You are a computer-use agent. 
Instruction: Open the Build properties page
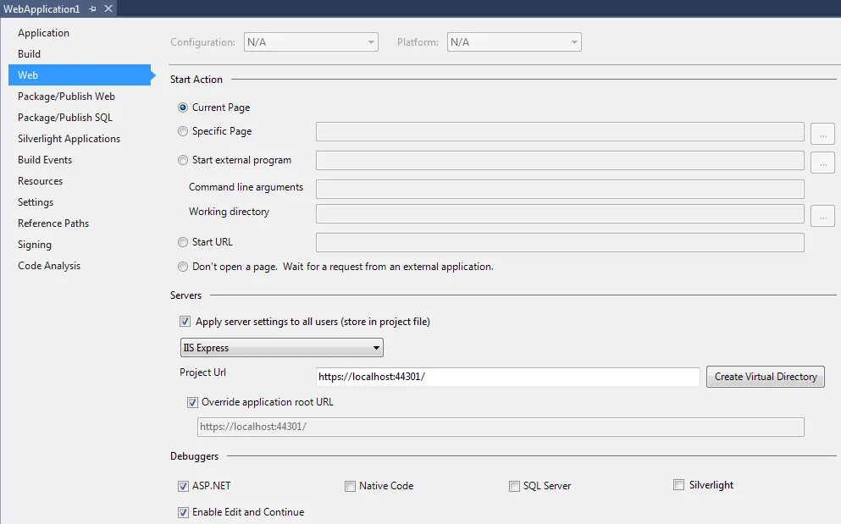[29, 53]
